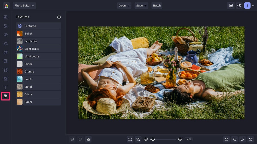Select the Textures sidebar icon

coord(5,96)
